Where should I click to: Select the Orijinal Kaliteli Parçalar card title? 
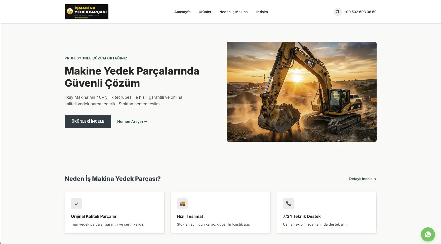click(94, 216)
